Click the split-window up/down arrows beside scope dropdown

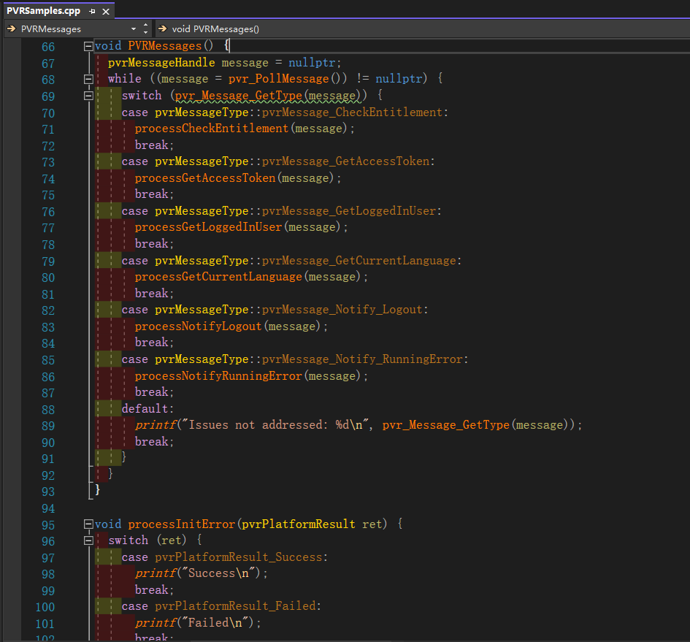[145, 28]
